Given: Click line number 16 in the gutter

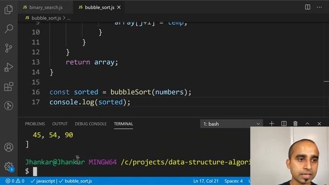Looking at the screenshot, I should (x=35, y=92).
